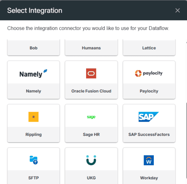Choose the SFTP label
The width and height of the screenshot is (187, 184).
coord(34,178)
